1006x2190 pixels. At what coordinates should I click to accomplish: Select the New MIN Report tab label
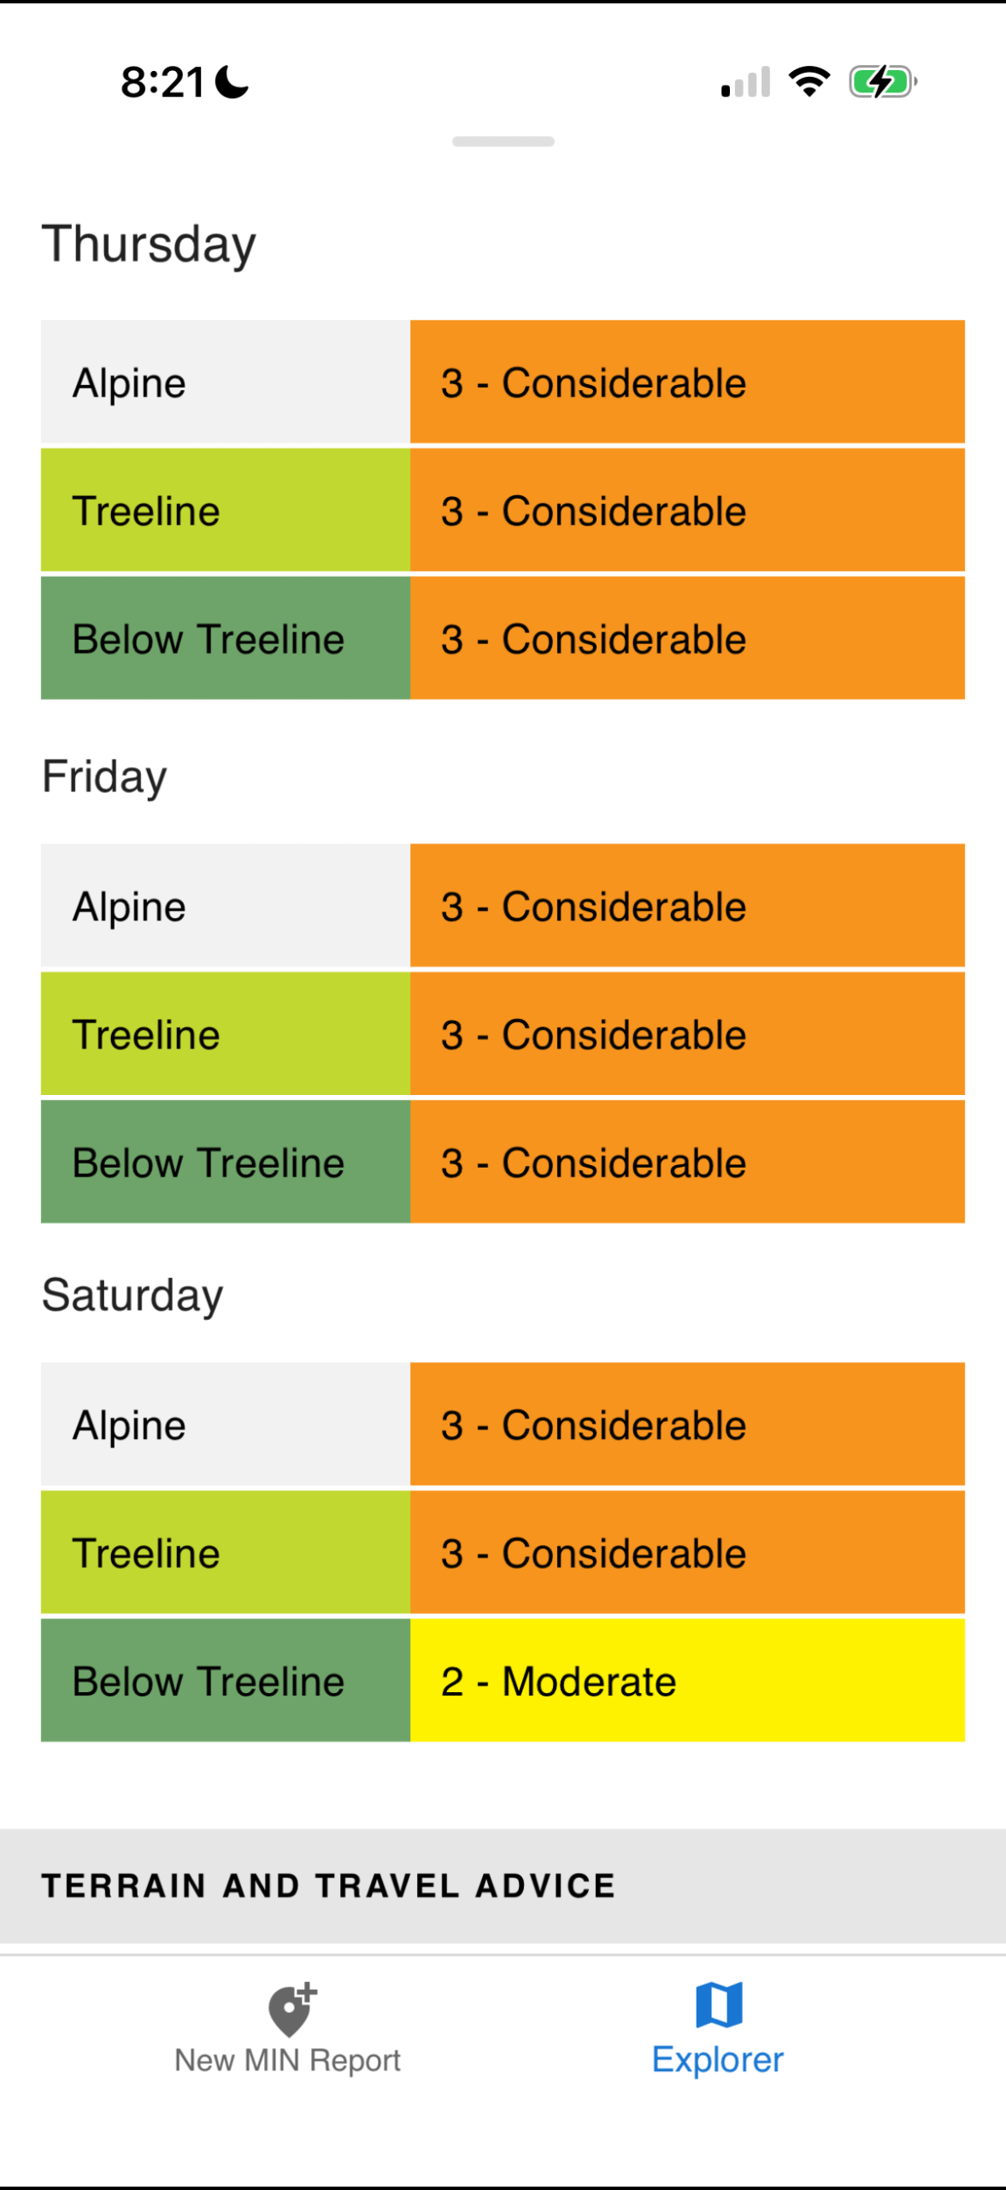[287, 2060]
